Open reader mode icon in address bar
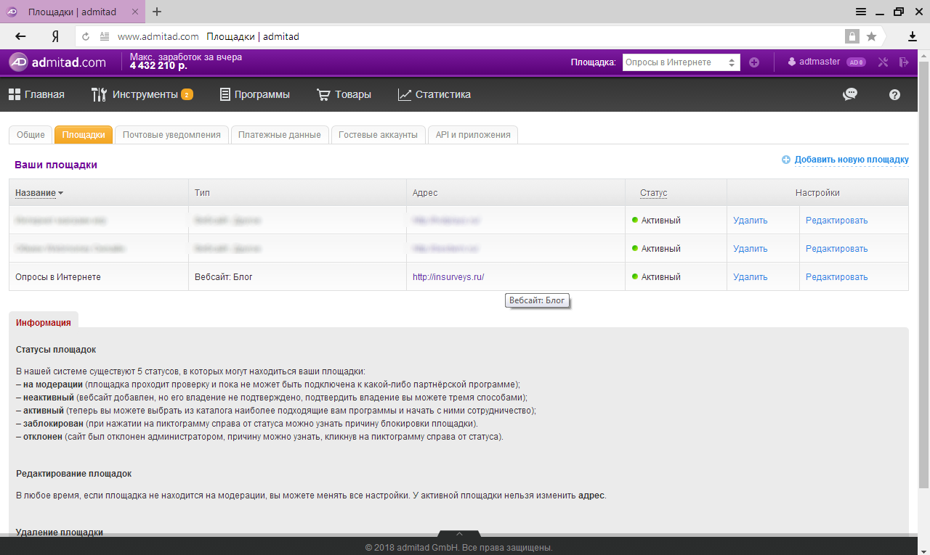 click(105, 36)
